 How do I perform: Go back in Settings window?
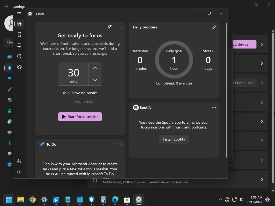click(6, 6)
